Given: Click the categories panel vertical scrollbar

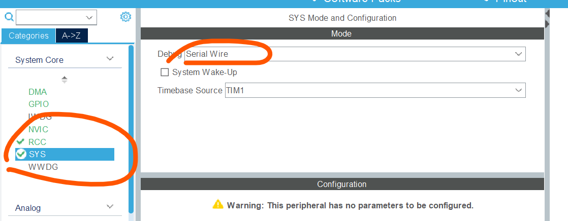Looking at the screenshot, I should 131,127.
